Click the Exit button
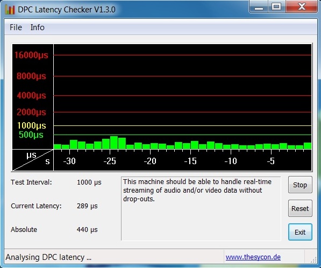The height and width of the screenshot is (268, 321). point(300,232)
